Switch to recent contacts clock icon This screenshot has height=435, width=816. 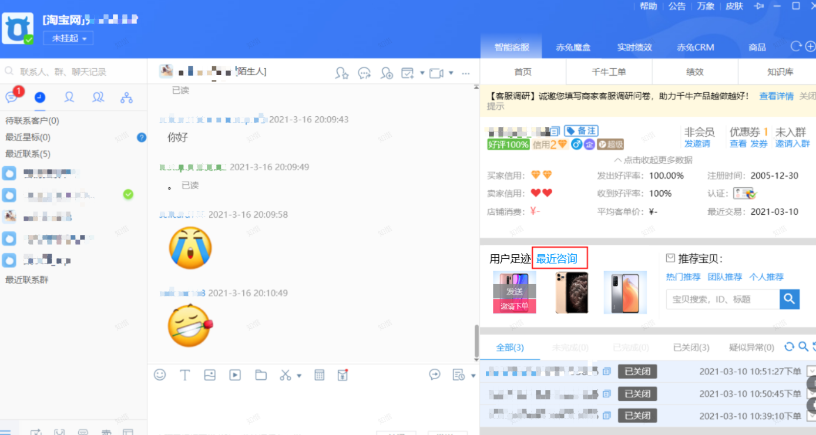point(40,97)
